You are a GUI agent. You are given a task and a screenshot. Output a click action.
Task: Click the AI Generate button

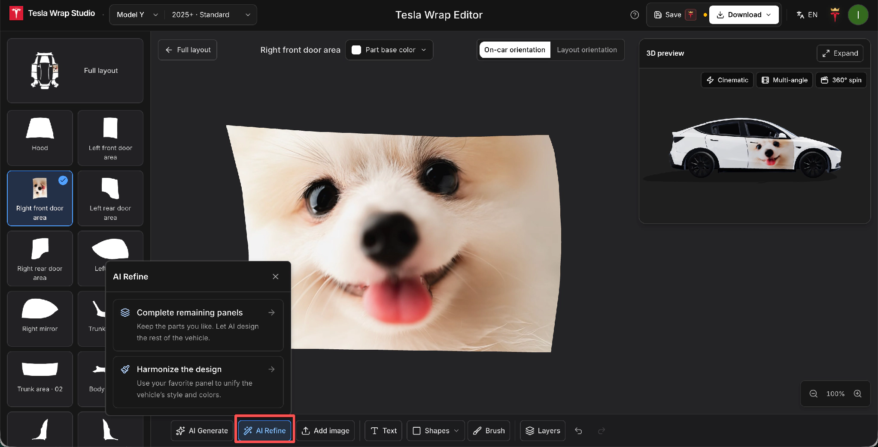pyautogui.click(x=202, y=431)
